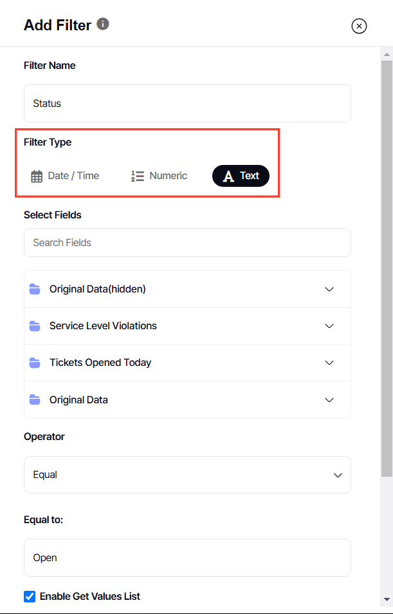
Task: Click the Tickets Opened Today folder icon
Action: tap(35, 363)
